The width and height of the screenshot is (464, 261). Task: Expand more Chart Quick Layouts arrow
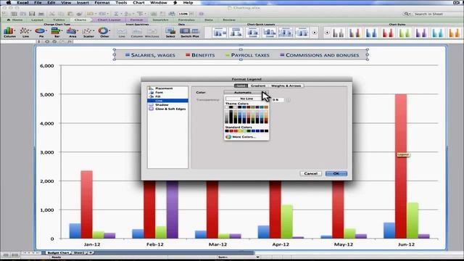pyautogui.click(x=315, y=33)
